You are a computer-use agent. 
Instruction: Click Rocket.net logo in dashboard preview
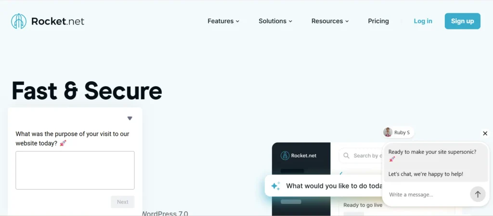tap(298, 155)
